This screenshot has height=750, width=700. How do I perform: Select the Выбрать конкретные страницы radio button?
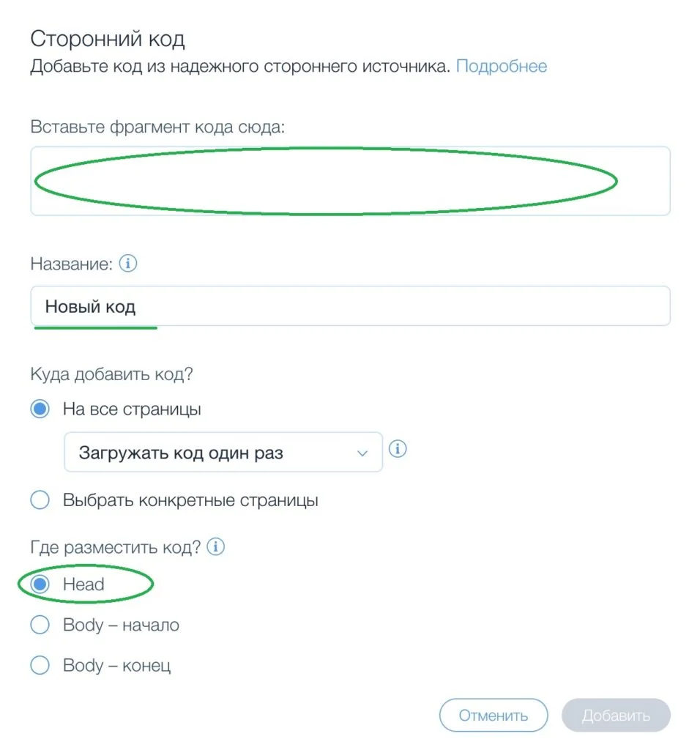pyautogui.click(x=40, y=500)
